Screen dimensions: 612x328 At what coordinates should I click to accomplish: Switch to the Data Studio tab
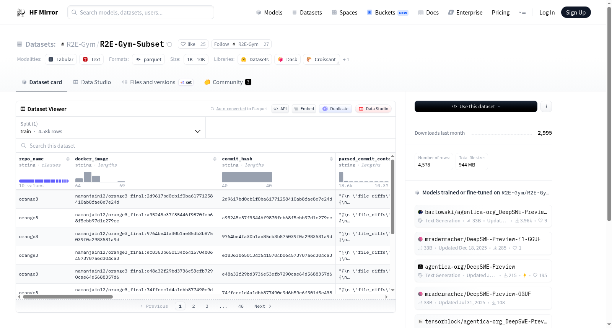point(92,82)
